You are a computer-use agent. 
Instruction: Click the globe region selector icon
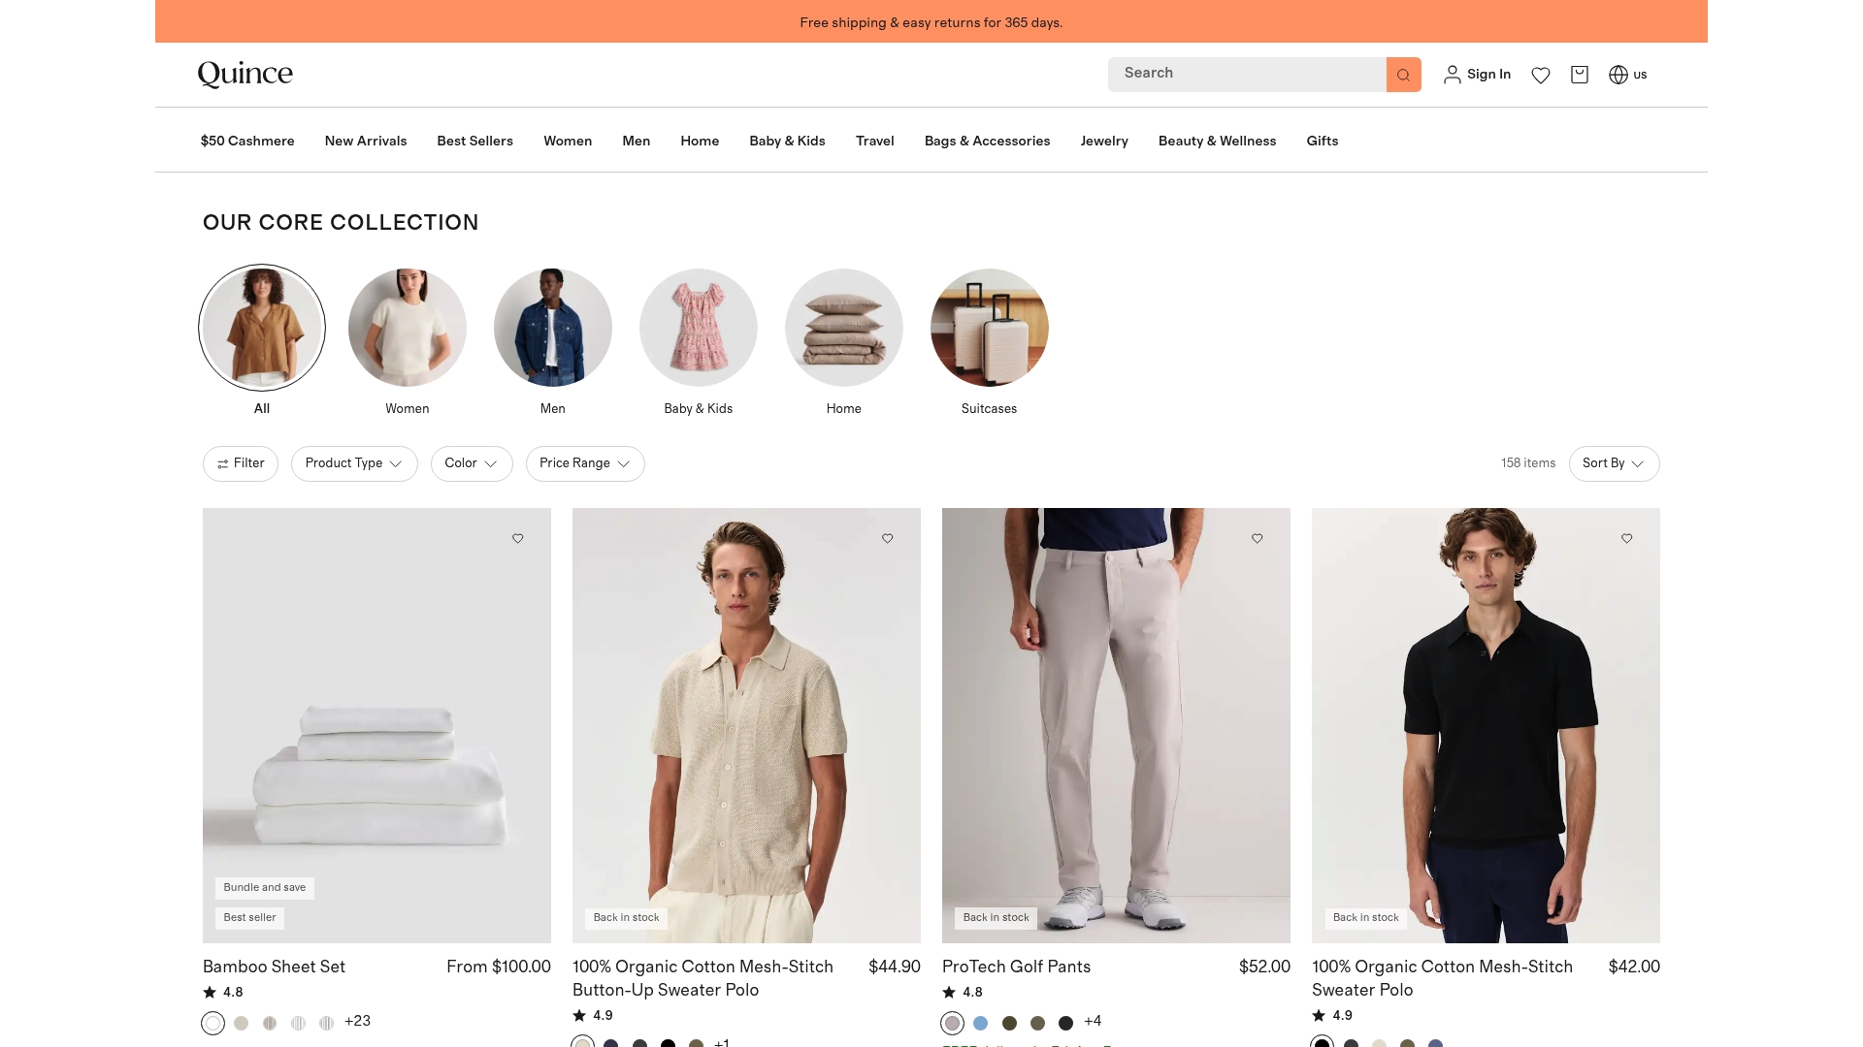tap(1618, 75)
